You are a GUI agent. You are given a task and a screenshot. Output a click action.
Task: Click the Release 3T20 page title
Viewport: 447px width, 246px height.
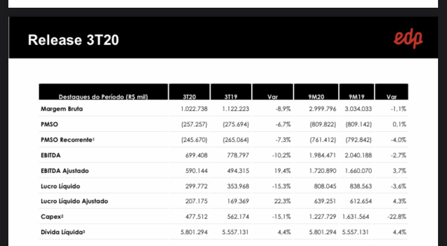pyautogui.click(x=73, y=40)
